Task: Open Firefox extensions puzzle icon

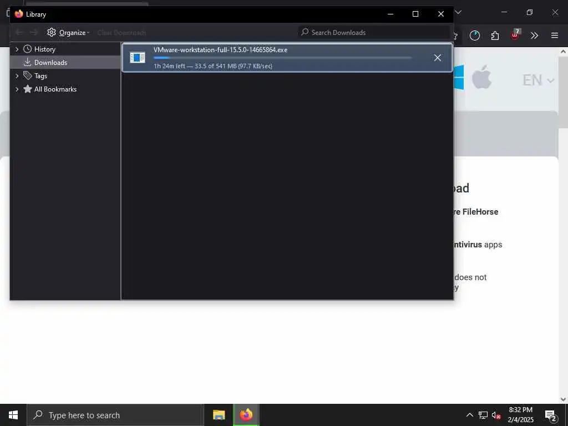Action: pyautogui.click(x=495, y=35)
